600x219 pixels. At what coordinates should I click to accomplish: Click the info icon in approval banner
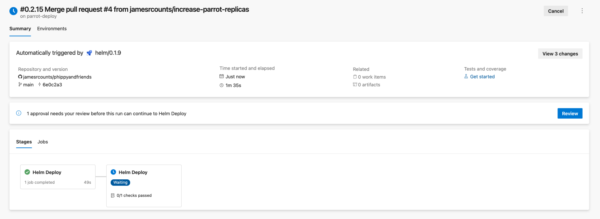19,113
